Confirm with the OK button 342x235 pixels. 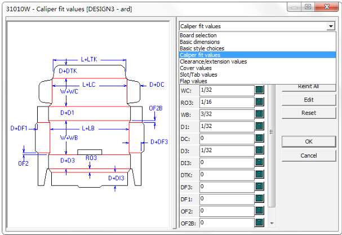308,141
